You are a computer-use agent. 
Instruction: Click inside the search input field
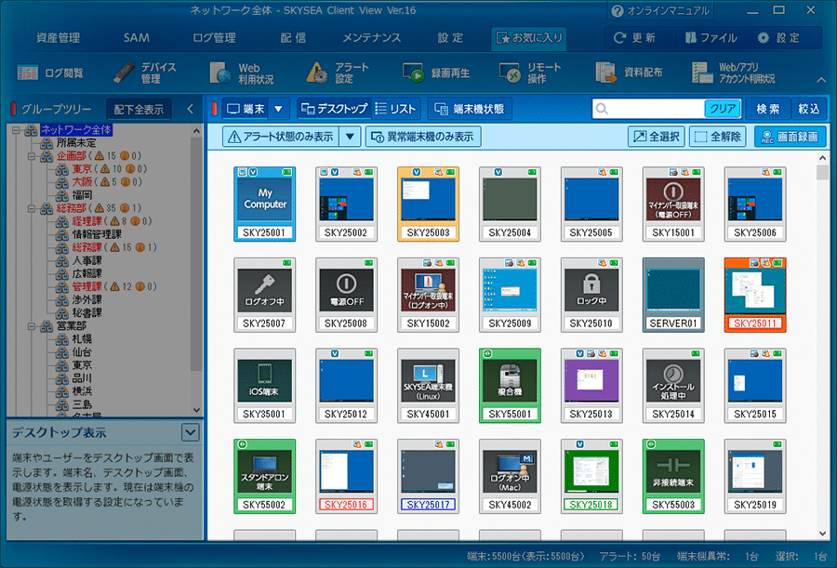pos(656,109)
